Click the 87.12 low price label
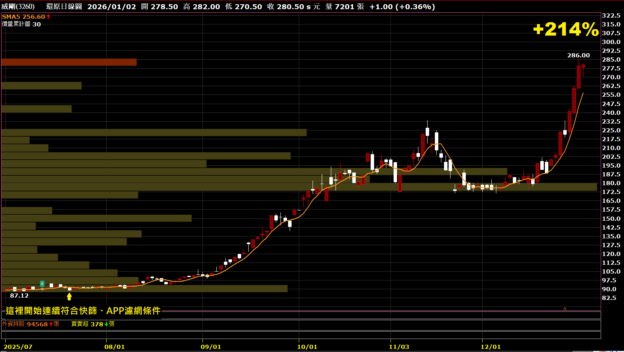 point(19,296)
